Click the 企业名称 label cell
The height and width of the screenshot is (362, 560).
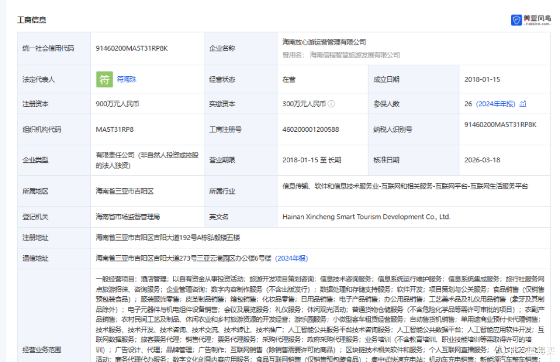coord(241,48)
